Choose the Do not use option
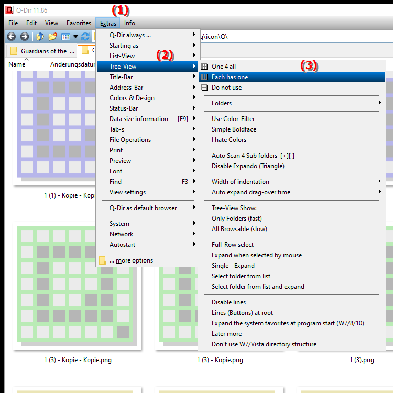Viewport: 393px width, 393px height. click(x=292, y=88)
